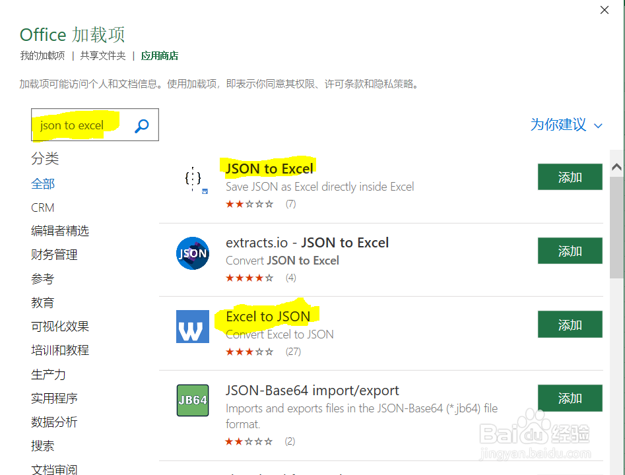The height and width of the screenshot is (475, 625).
Task: Select the 全部 category
Action: click(43, 183)
